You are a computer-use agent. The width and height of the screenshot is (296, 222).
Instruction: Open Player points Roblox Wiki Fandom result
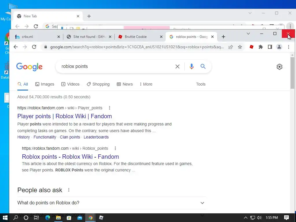click(64, 116)
